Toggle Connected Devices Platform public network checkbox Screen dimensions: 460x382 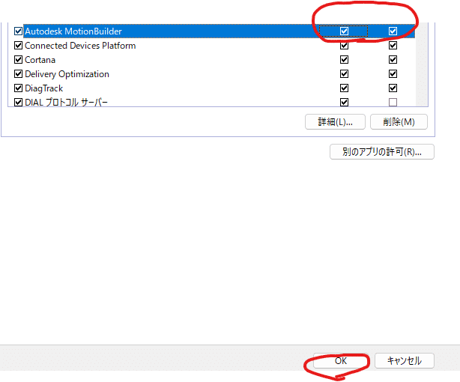393,46
